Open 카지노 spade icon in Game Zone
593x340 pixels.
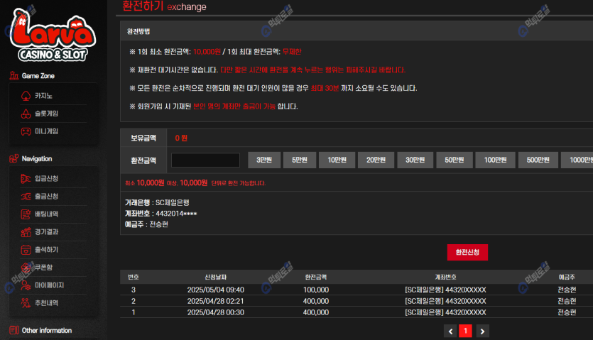[x=26, y=95]
